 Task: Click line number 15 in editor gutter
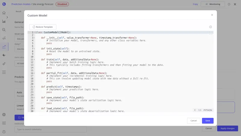[32, 70]
